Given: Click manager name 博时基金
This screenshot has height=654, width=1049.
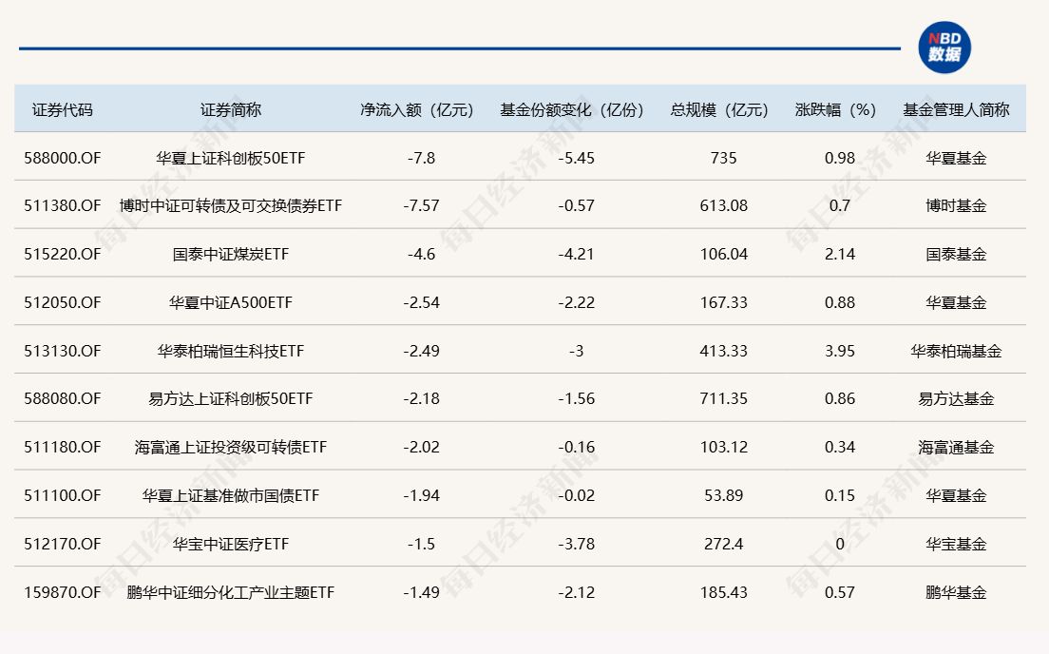Looking at the screenshot, I should pos(956,205).
